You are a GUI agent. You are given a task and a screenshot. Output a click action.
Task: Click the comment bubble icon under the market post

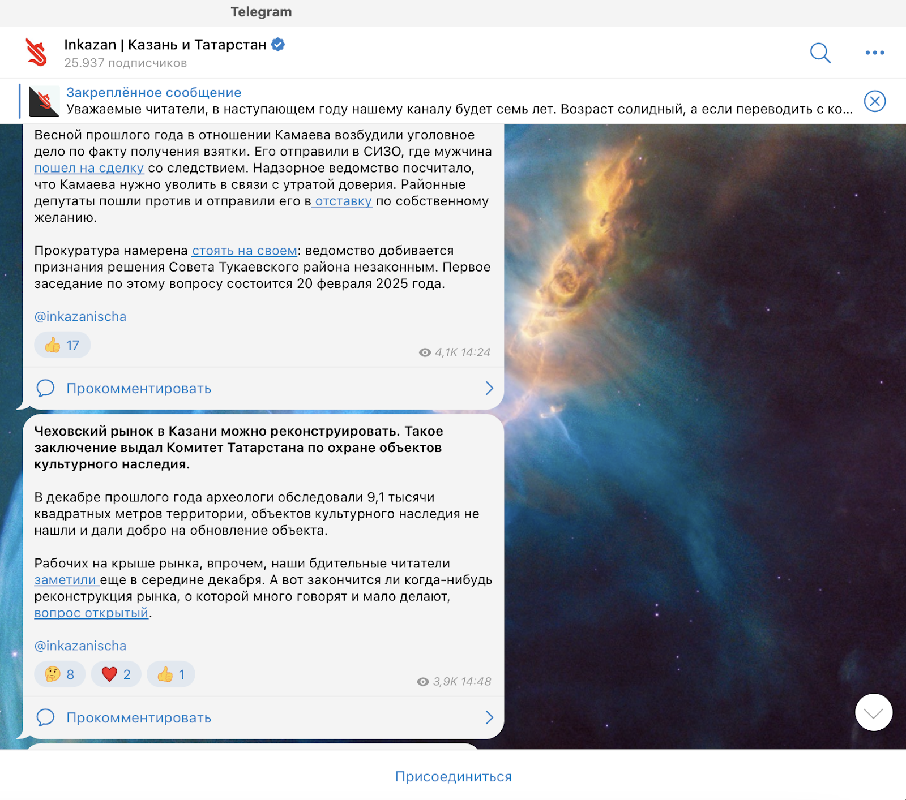45,717
